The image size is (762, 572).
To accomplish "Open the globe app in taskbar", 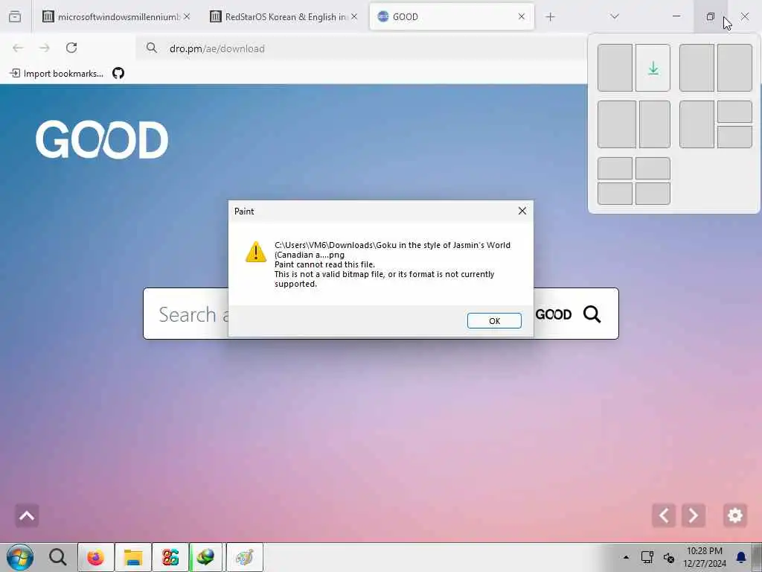I will [x=206, y=557].
